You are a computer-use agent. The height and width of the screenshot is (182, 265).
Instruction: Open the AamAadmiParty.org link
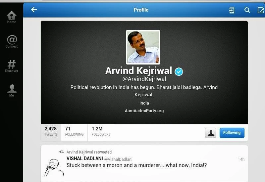144,111
